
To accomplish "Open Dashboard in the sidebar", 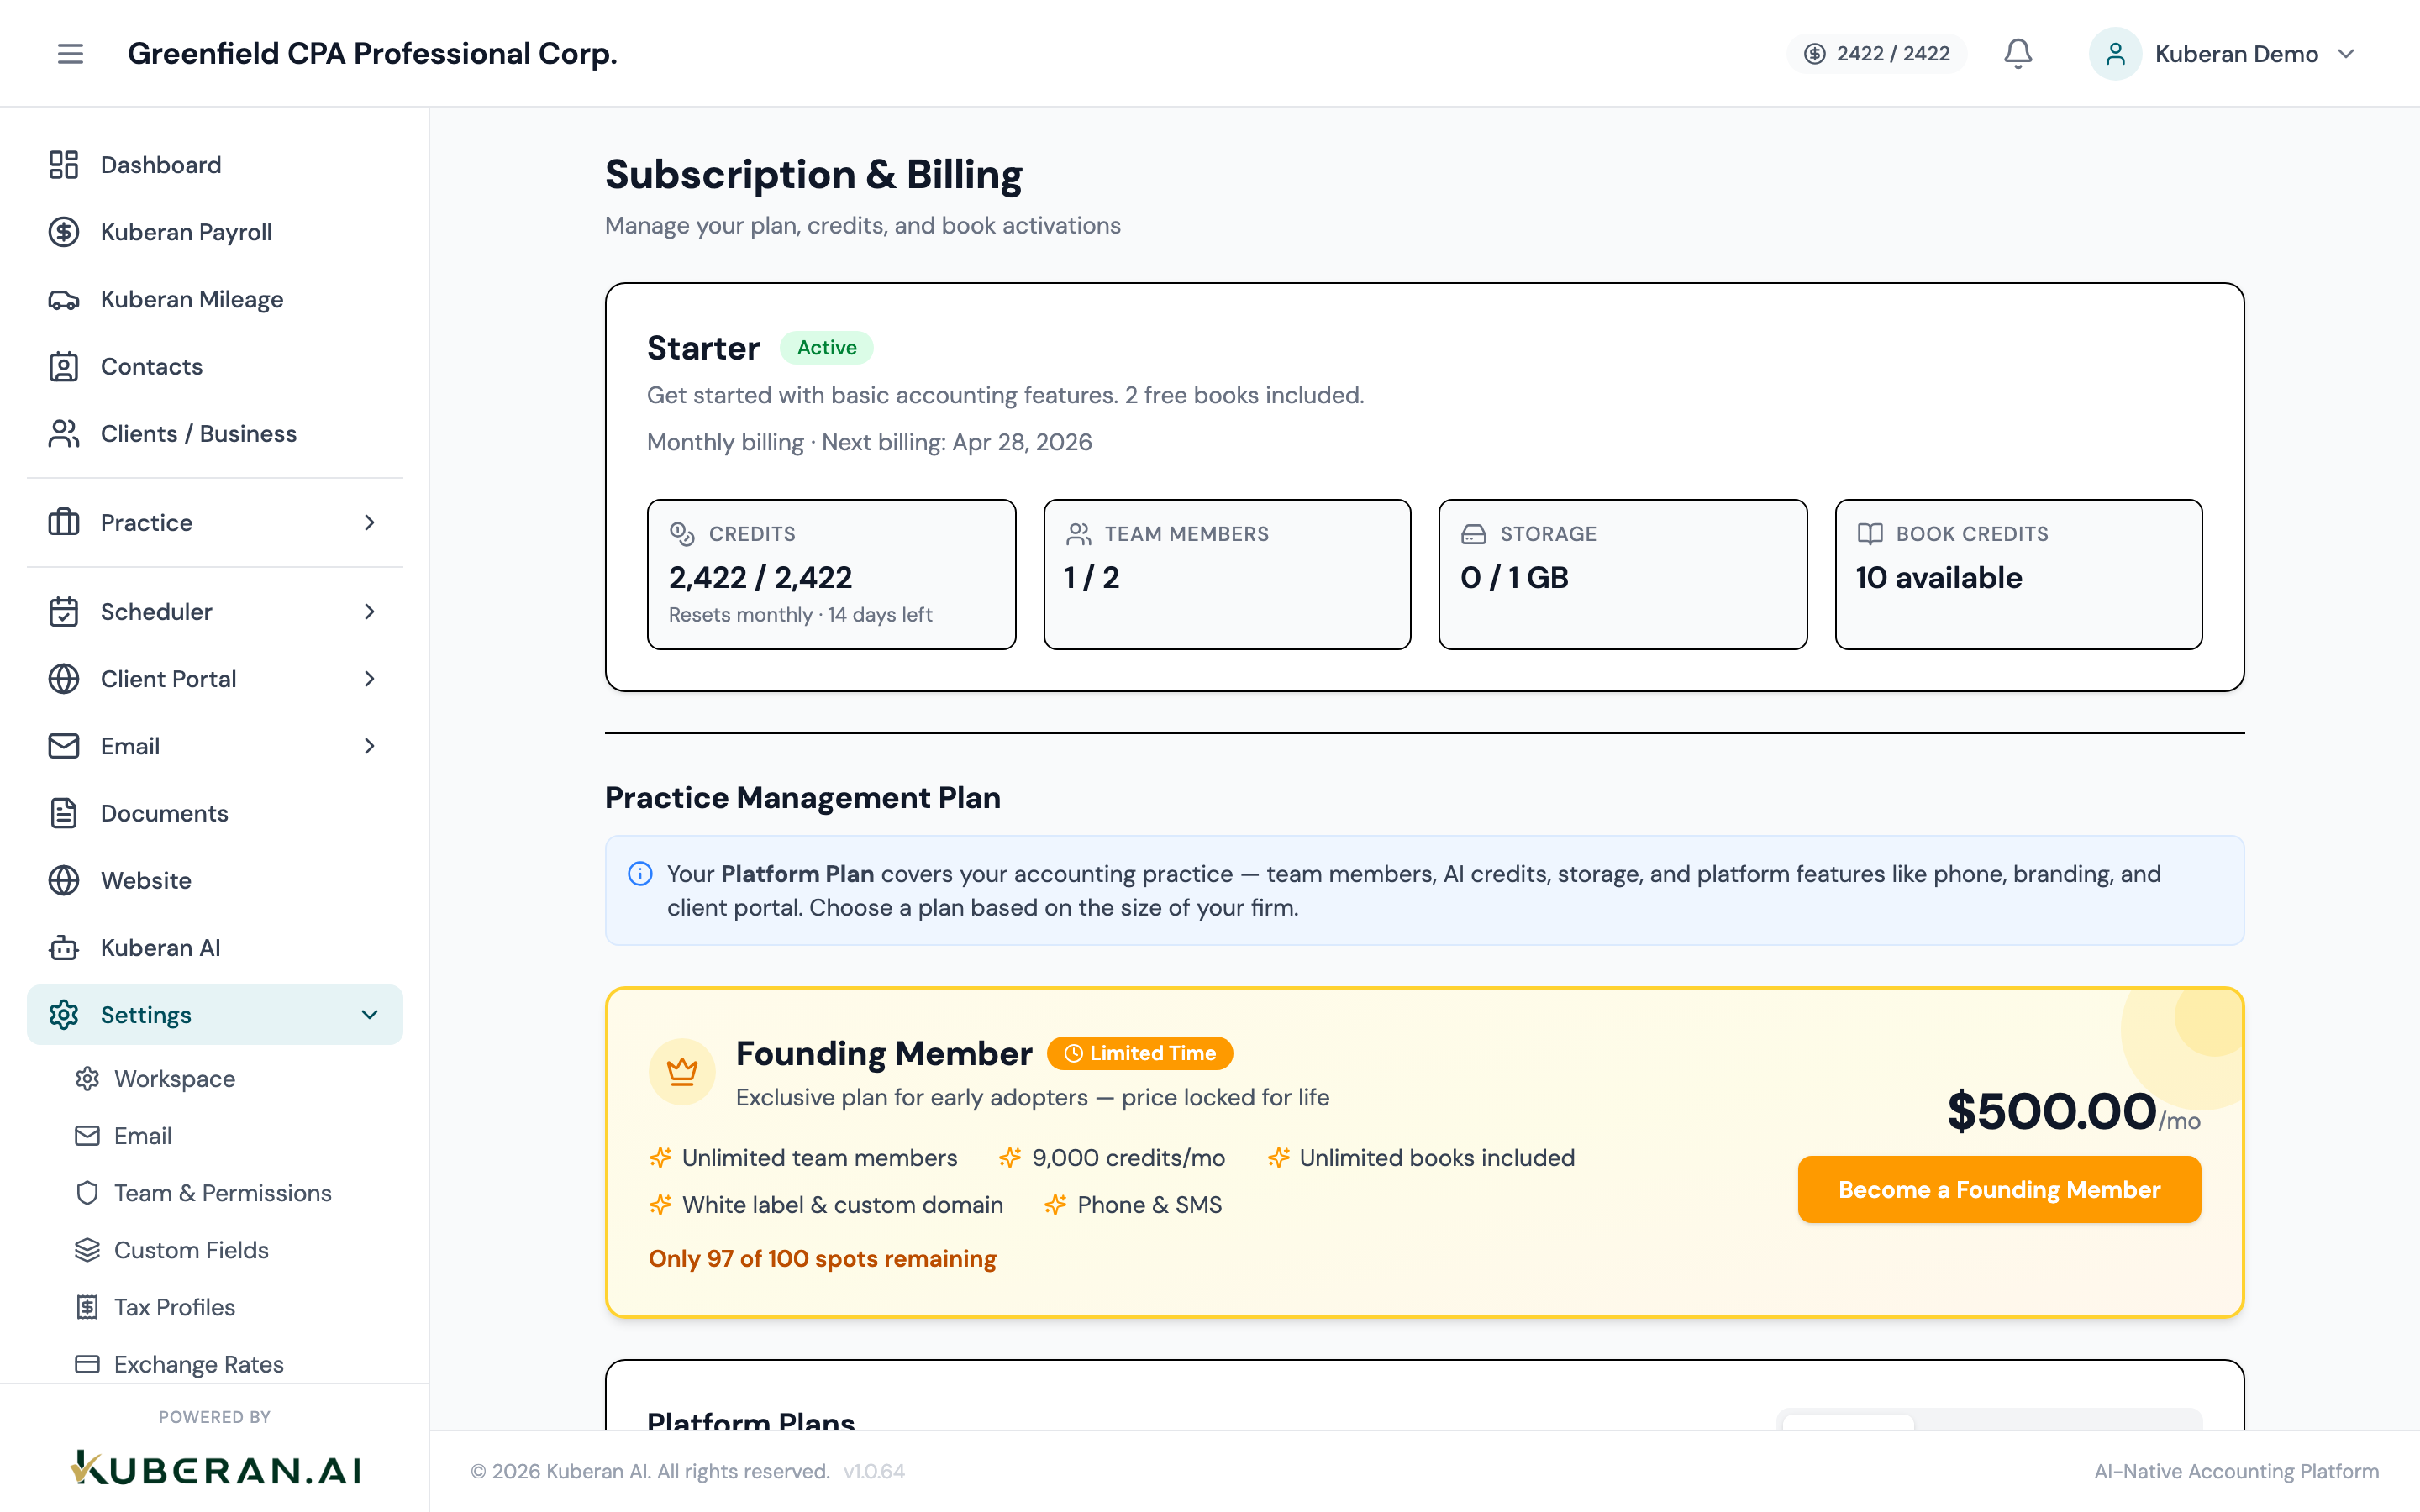I will click(215, 165).
